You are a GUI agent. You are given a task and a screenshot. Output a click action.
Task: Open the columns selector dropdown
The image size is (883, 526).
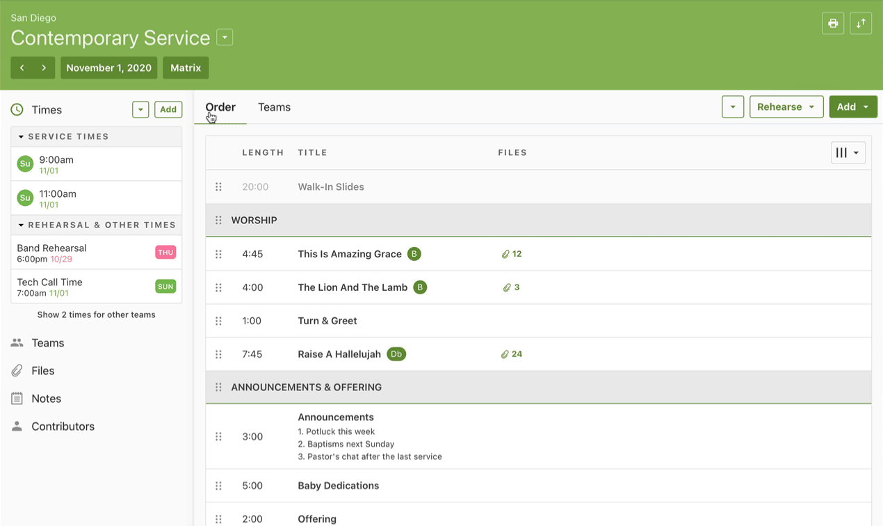click(x=848, y=153)
